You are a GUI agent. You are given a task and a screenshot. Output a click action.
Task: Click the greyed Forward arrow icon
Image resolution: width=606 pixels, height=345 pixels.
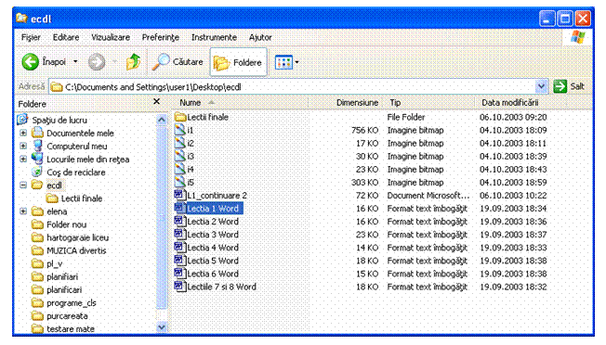[x=97, y=62]
